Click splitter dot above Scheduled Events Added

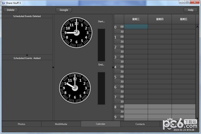point(27,55)
